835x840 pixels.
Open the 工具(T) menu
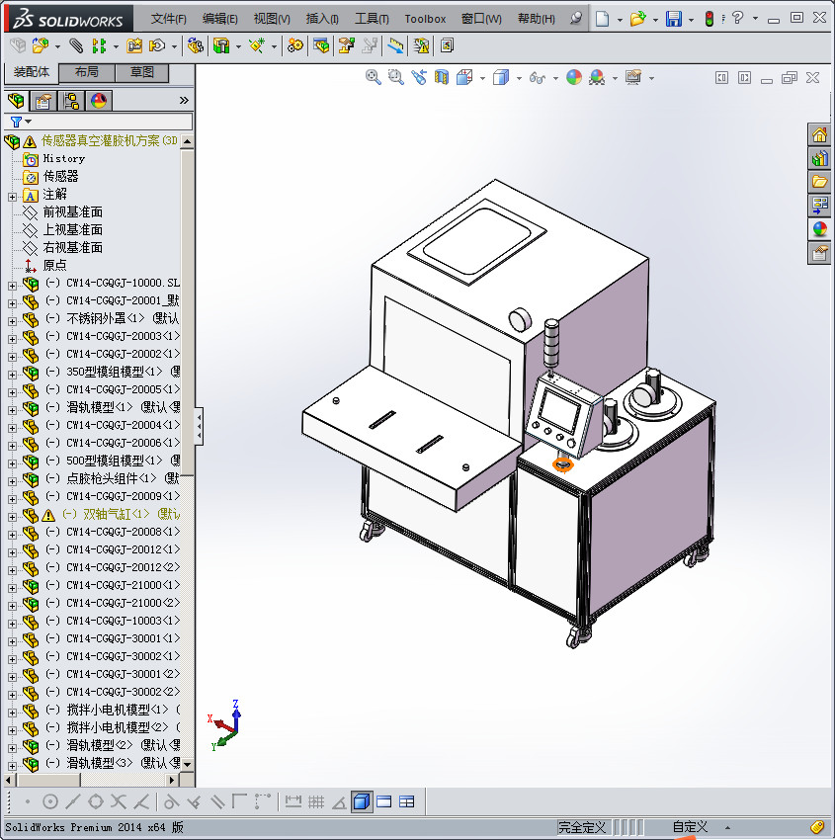coord(372,19)
